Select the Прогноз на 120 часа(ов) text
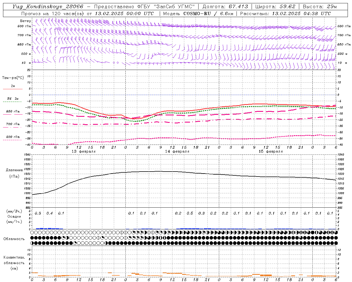 point(53,13)
